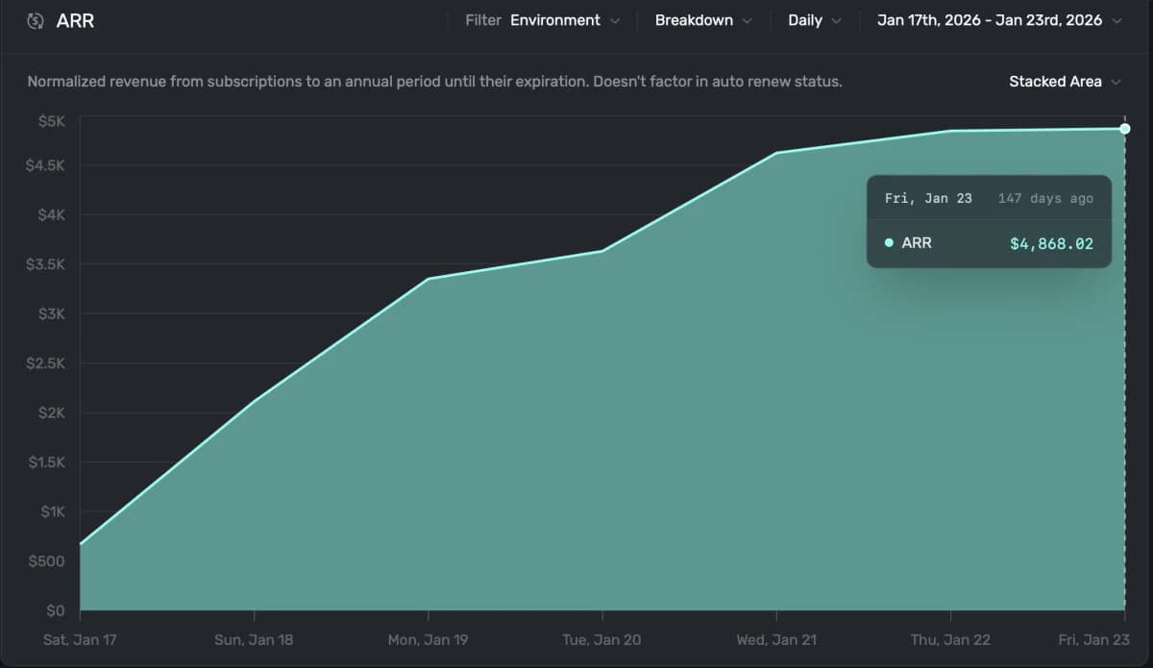Click the 'Wed, Jan 21' axis label

click(776, 639)
